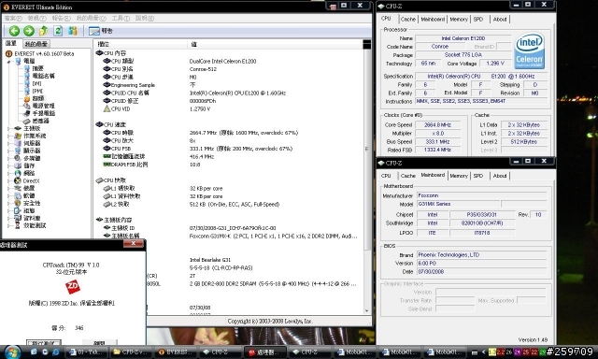Switch to the 我的最愛 tab in EVEREST side panel
598x359 pixels.
(x=36, y=44)
